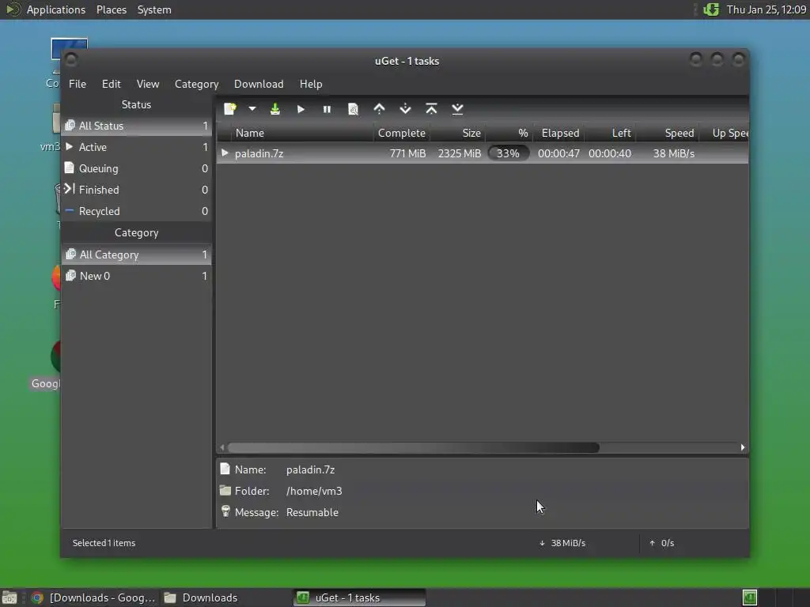The image size is (810, 607).
Task: Click the clock showing Thu Jan 25, 12:09
Action: (x=766, y=9)
